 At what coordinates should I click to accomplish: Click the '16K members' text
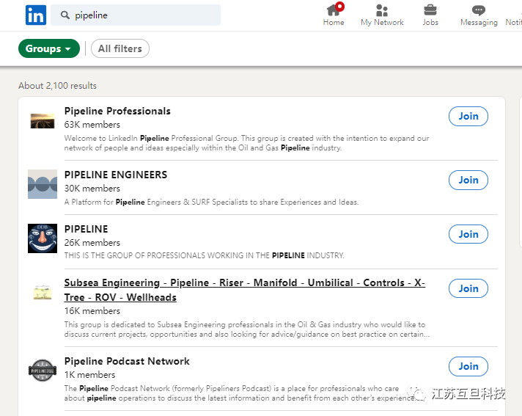coord(92,311)
